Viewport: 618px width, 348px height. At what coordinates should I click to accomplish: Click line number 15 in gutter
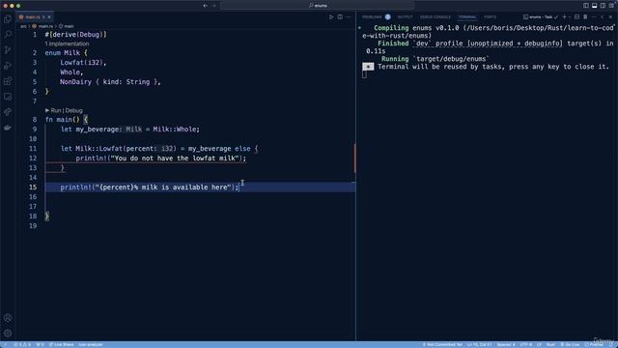click(33, 187)
